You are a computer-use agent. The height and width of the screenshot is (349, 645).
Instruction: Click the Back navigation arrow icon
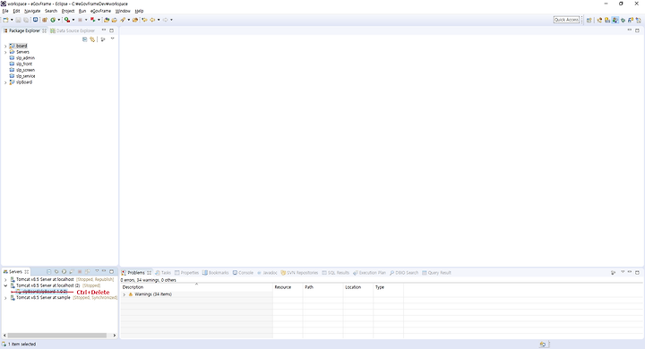(152, 20)
